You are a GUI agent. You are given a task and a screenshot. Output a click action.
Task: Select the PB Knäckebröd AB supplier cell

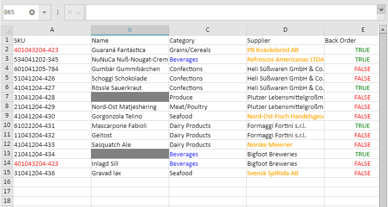pos(285,50)
